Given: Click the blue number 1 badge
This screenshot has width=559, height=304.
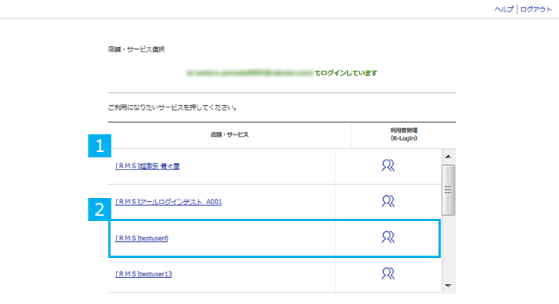Looking at the screenshot, I should coord(100,146).
